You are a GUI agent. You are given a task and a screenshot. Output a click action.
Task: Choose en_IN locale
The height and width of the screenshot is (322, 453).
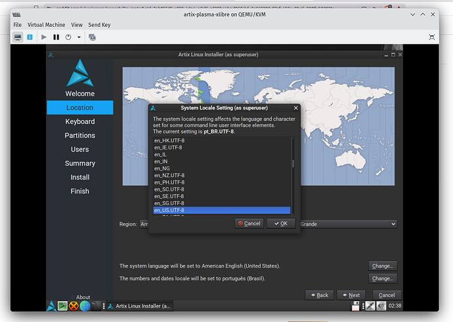(222, 161)
